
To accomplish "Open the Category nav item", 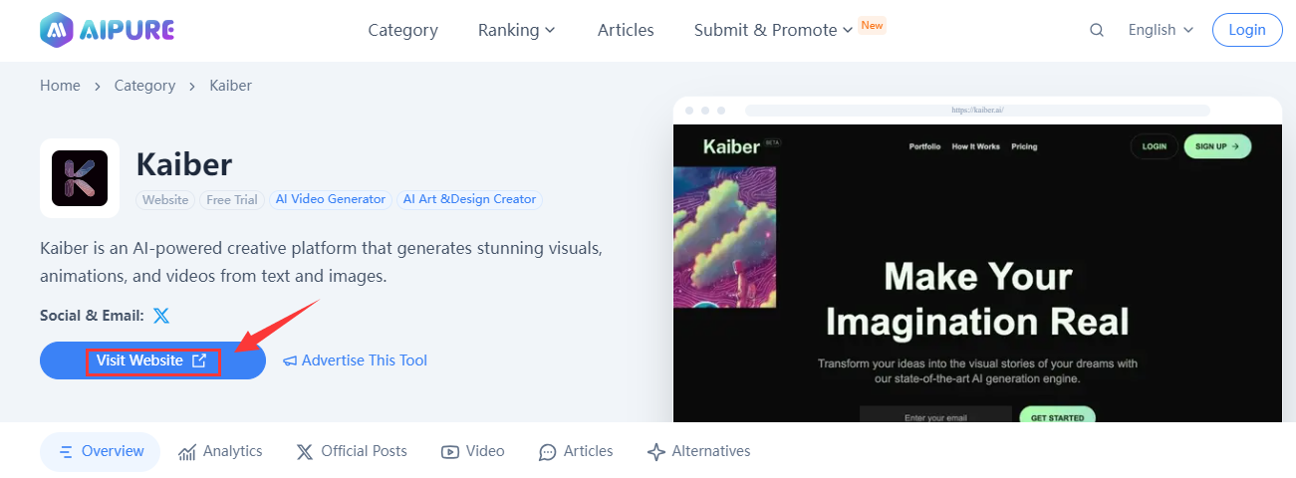I will coord(402,30).
